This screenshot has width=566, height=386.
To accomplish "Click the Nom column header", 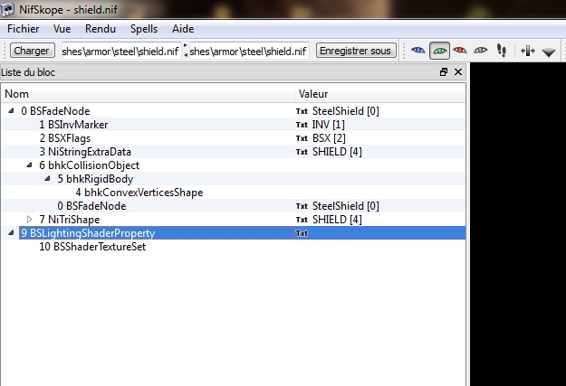I will [x=148, y=94].
